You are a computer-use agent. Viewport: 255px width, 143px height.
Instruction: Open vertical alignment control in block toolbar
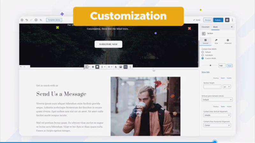(103, 67)
